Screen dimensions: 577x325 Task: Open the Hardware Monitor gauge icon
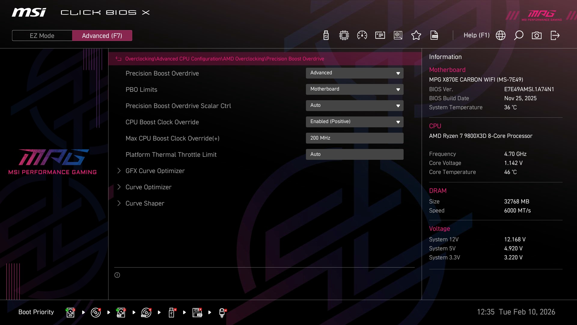pyautogui.click(x=362, y=35)
